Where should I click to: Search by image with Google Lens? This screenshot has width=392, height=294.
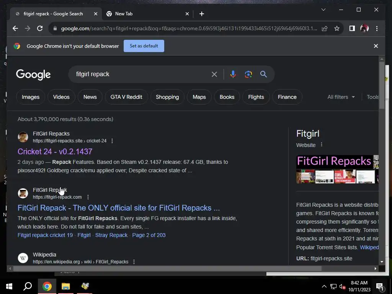[x=248, y=74]
